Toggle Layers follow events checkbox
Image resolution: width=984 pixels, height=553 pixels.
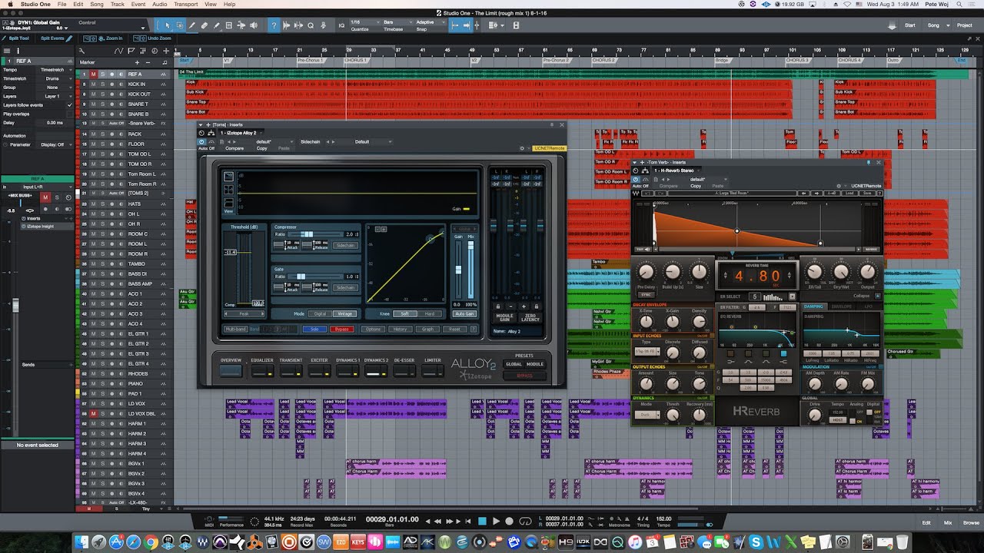[69, 104]
